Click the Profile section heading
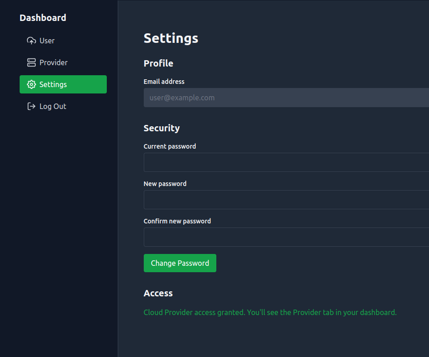The height and width of the screenshot is (357, 429). tap(158, 63)
